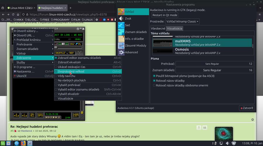Open the Prostredie interface dropdown
The width and height of the screenshot is (263, 146).
[x=182, y=22]
